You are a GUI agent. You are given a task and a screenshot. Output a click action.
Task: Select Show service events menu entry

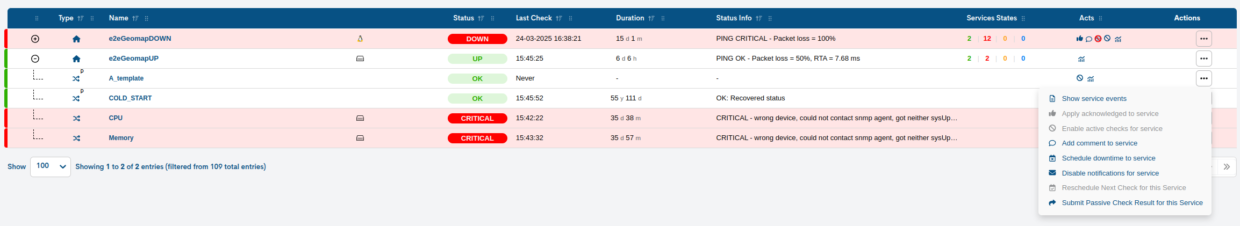1094,99
